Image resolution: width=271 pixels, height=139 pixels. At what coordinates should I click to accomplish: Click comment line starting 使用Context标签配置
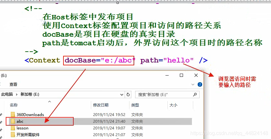tap(132, 26)
